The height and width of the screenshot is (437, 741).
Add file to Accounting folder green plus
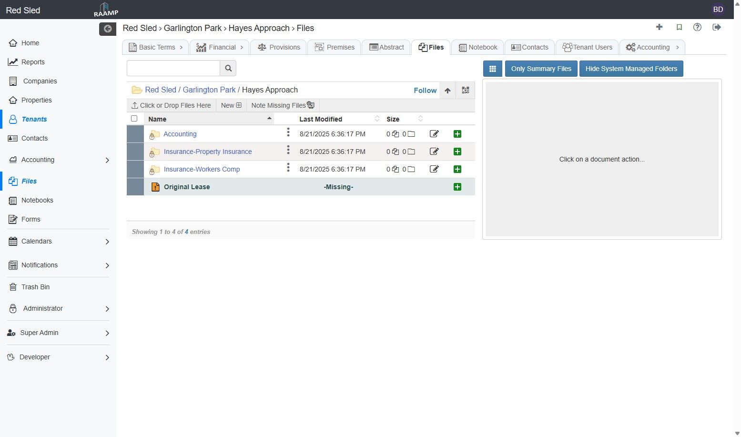click(x=457, y=134)
